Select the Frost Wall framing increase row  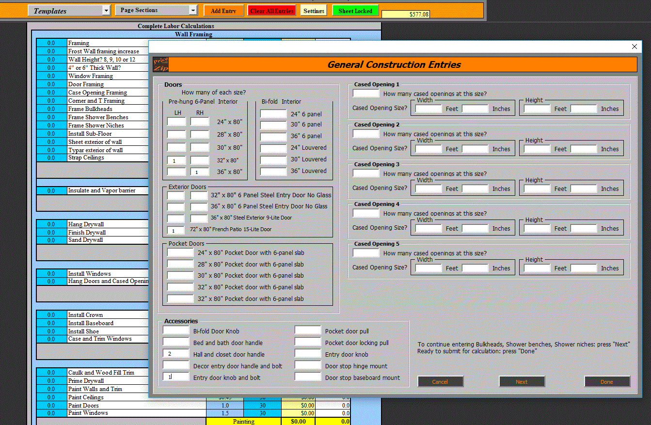click(108, 51)
